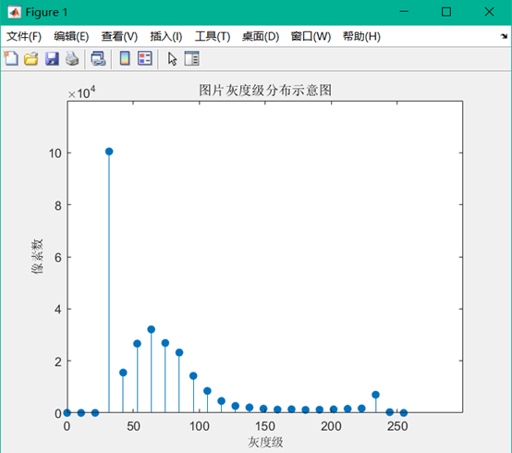
Task: Click the x-axis label 灰度级
Action: click(265, 442)
